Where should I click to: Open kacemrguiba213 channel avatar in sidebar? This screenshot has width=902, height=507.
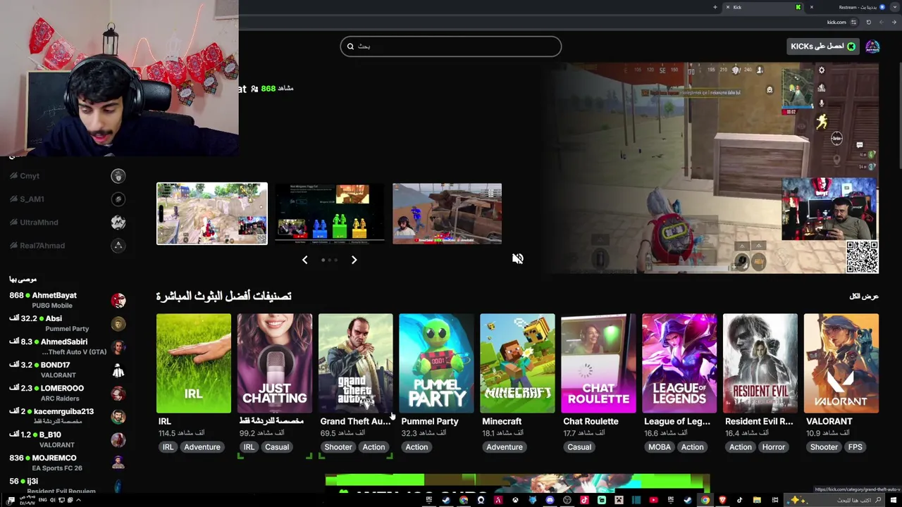coord(118,417)
